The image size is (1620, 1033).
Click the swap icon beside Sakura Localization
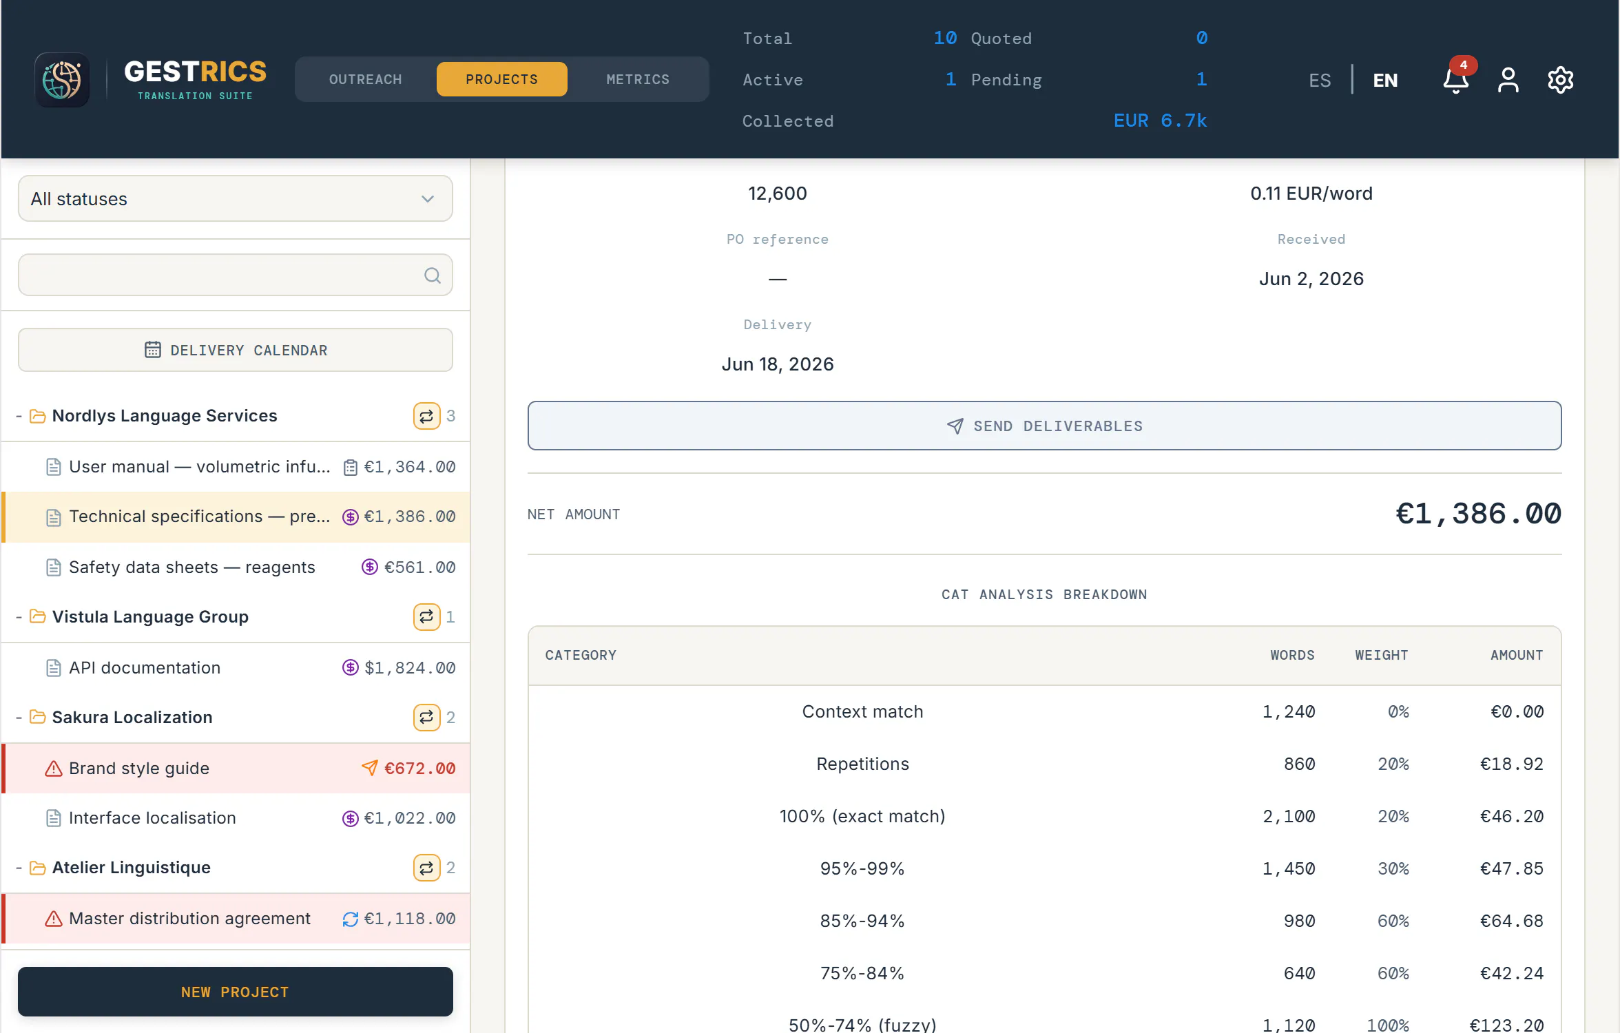[426, 718]
